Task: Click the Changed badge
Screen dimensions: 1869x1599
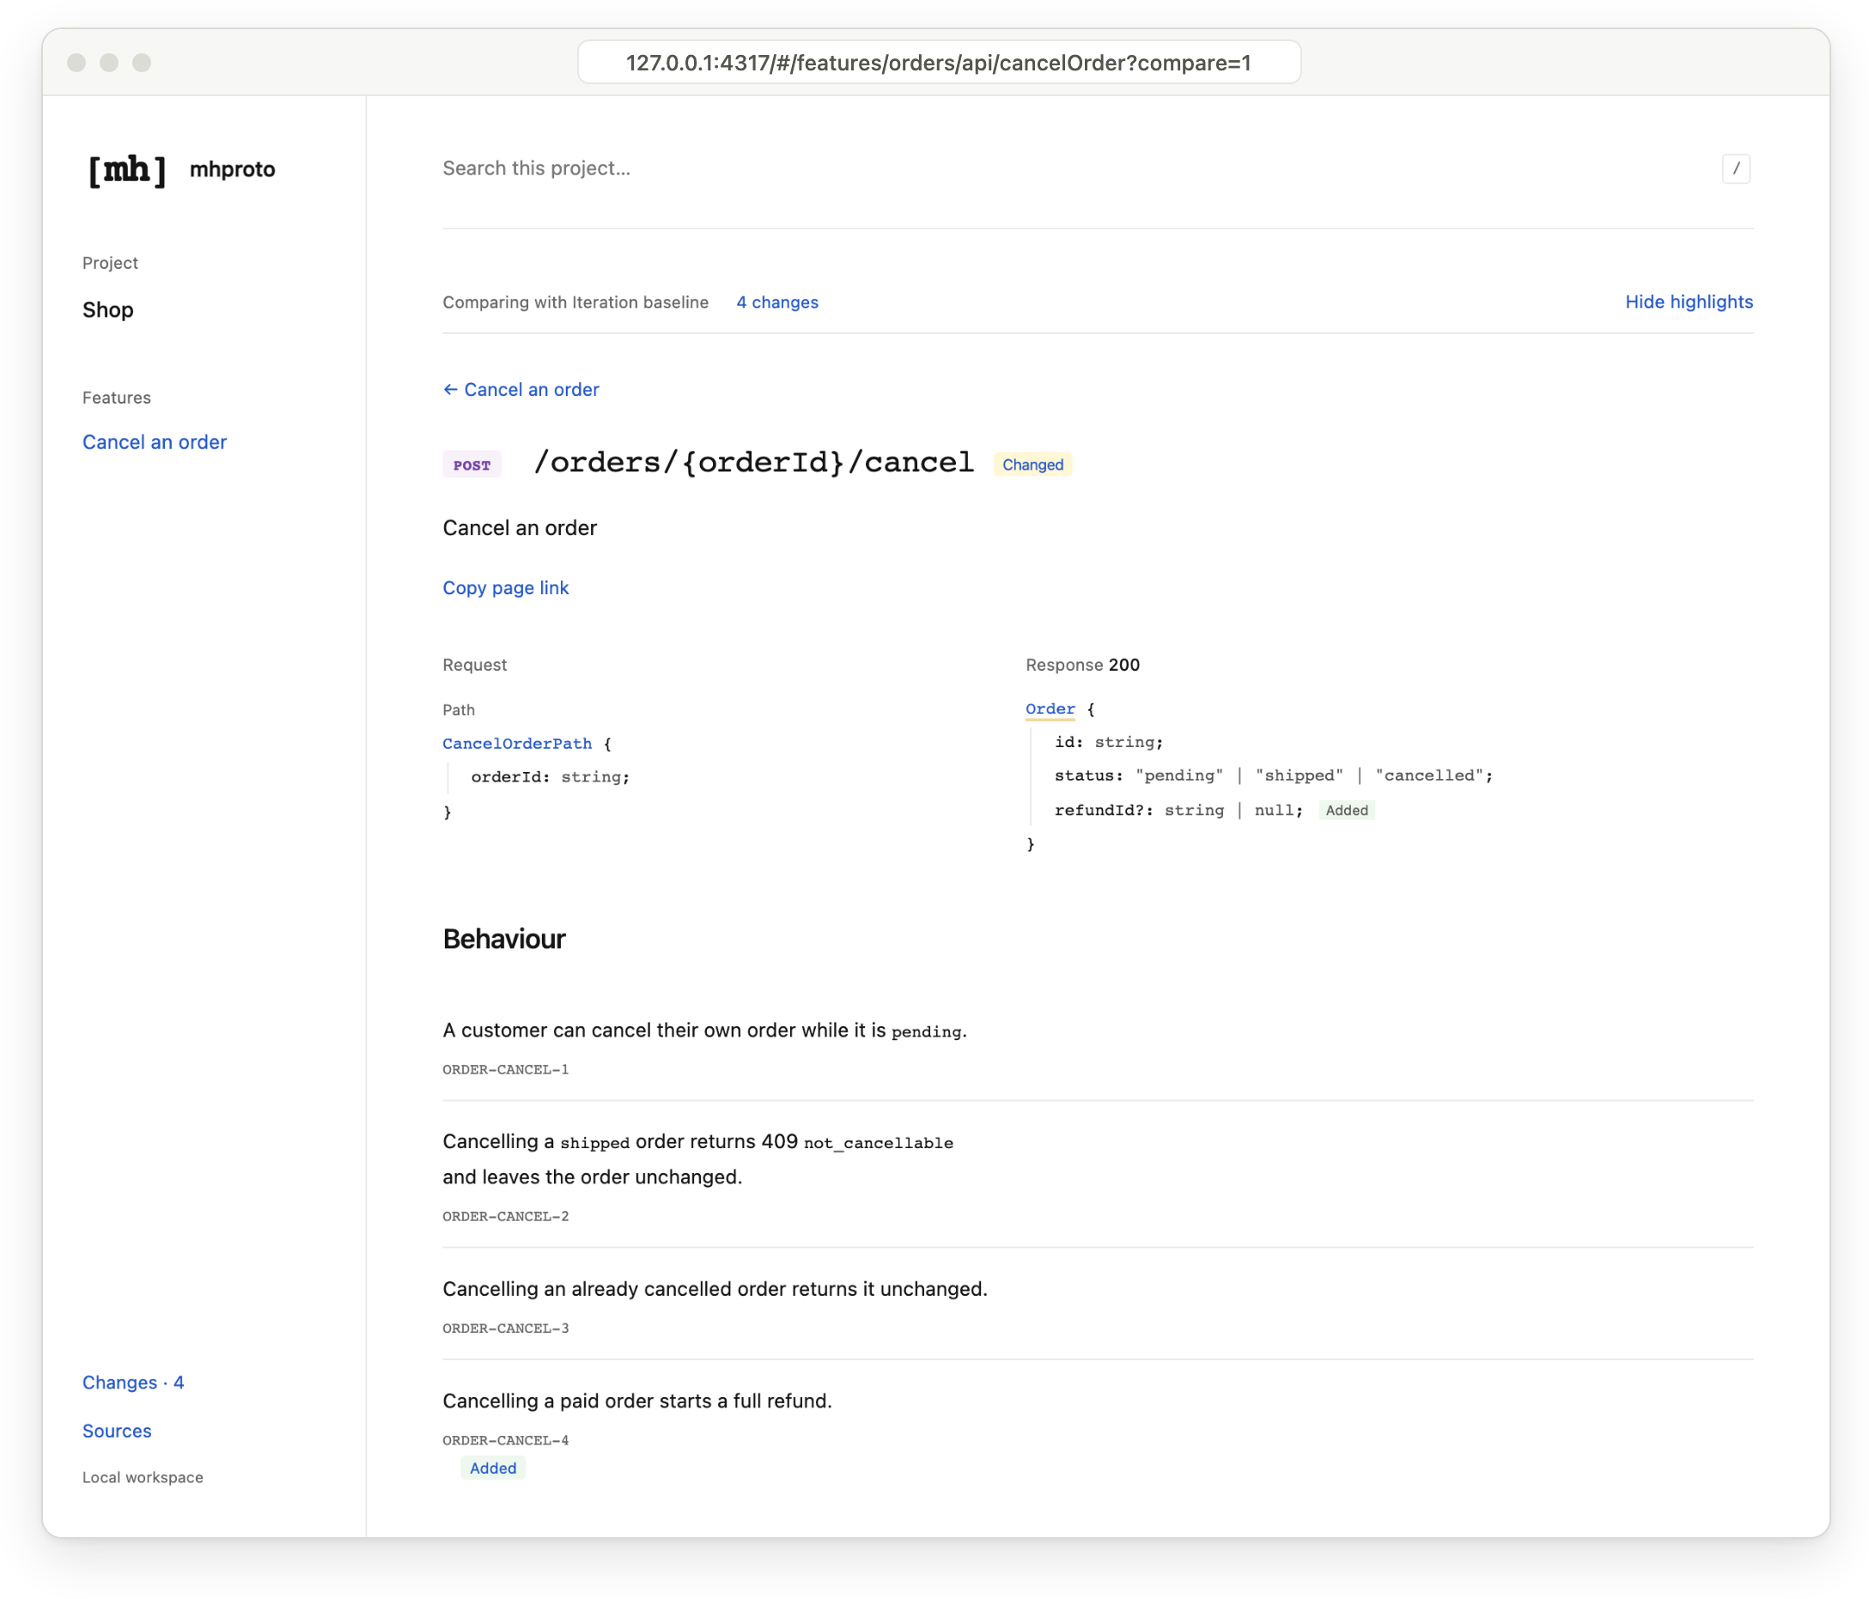Action: [x=1032, y=465]
